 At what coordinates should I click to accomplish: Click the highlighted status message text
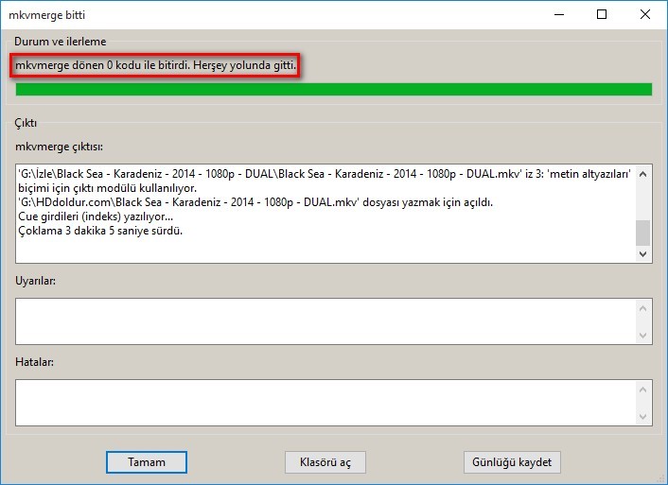pyautogui.click(x=156, y=66)
